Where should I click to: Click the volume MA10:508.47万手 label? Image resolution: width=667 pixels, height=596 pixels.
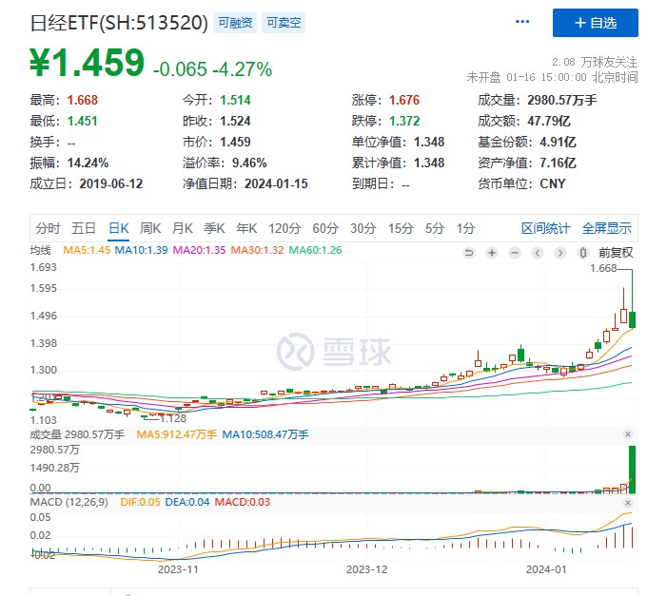point(265,434)
